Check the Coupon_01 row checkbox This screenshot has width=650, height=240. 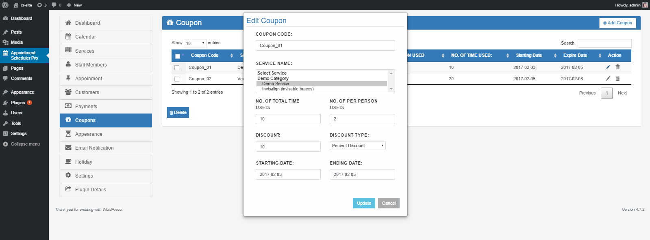[177, 68]
